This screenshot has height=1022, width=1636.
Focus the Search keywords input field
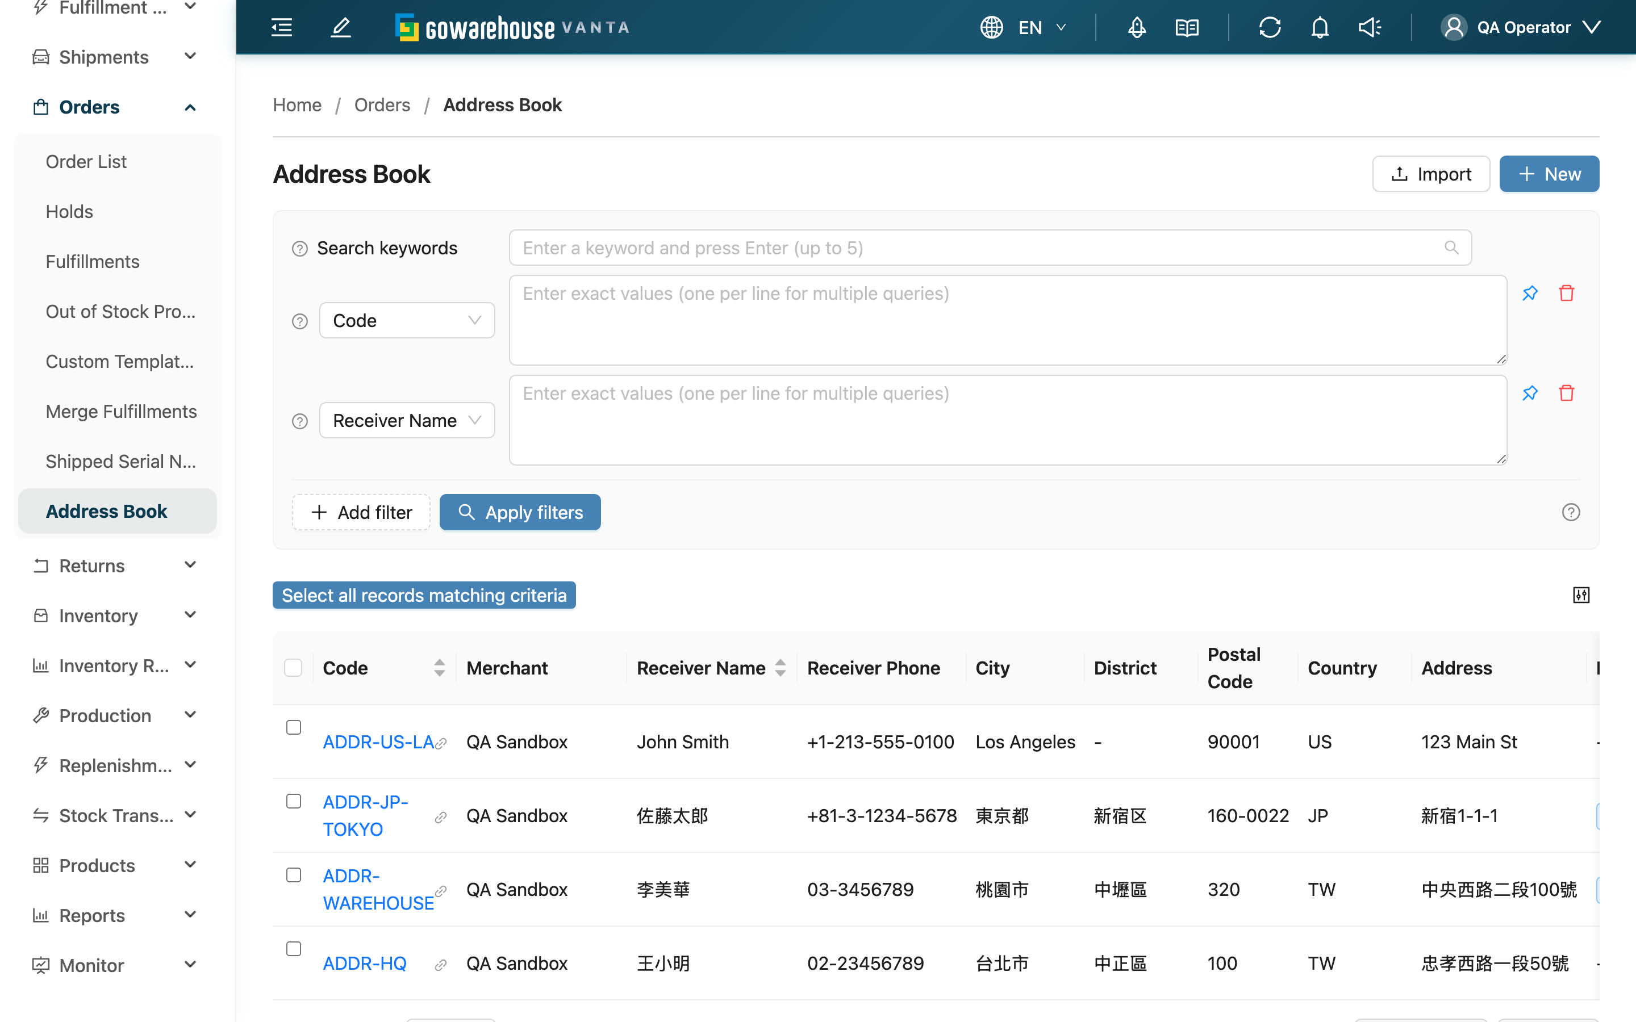coord(990,248)
